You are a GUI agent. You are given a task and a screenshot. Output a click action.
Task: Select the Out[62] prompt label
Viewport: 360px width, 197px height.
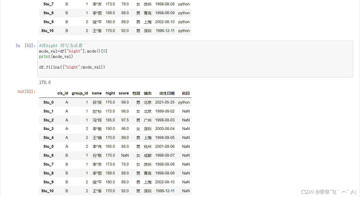click(x=26, y=91)
